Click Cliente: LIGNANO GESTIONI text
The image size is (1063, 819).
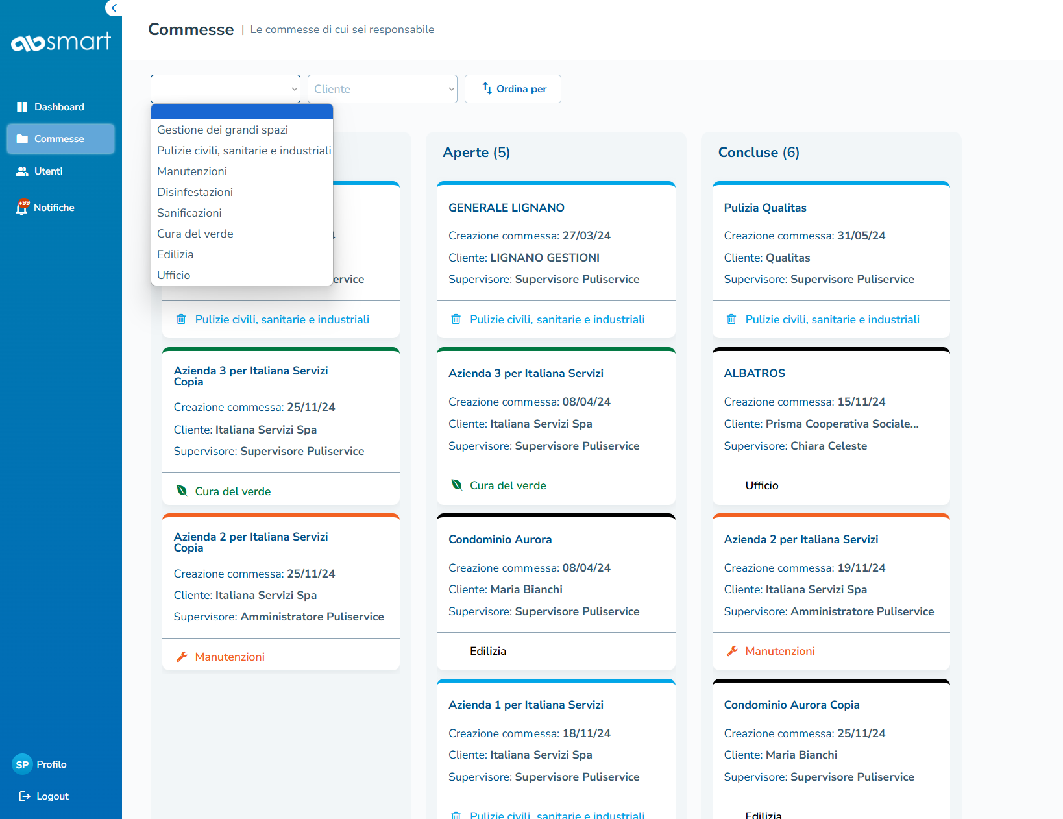524,258
